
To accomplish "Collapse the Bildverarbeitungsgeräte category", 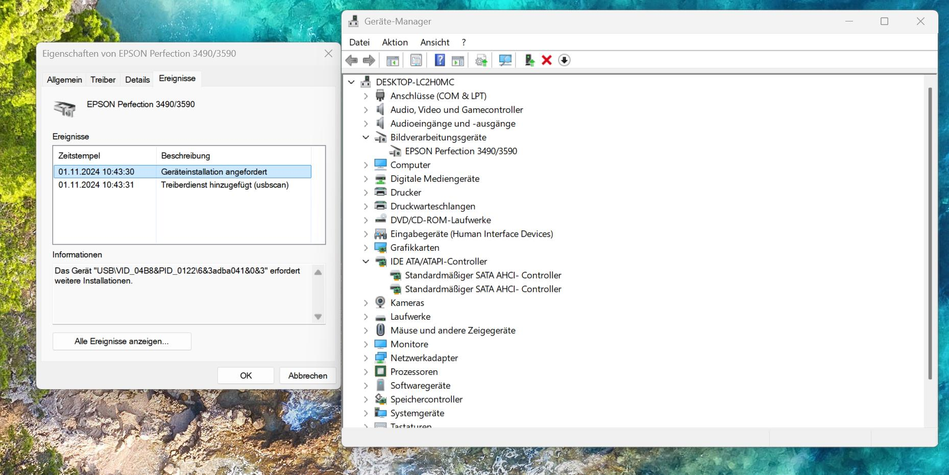I will point(366,137).
